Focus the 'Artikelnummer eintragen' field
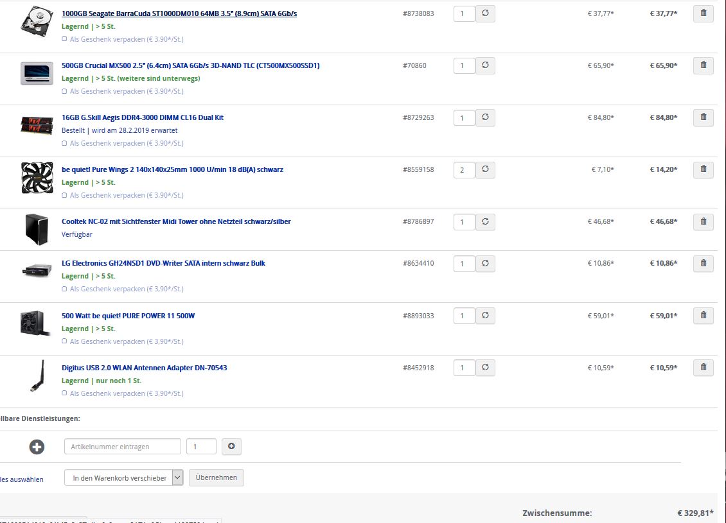The image size is (726, 523). click(x=123, y=446)
